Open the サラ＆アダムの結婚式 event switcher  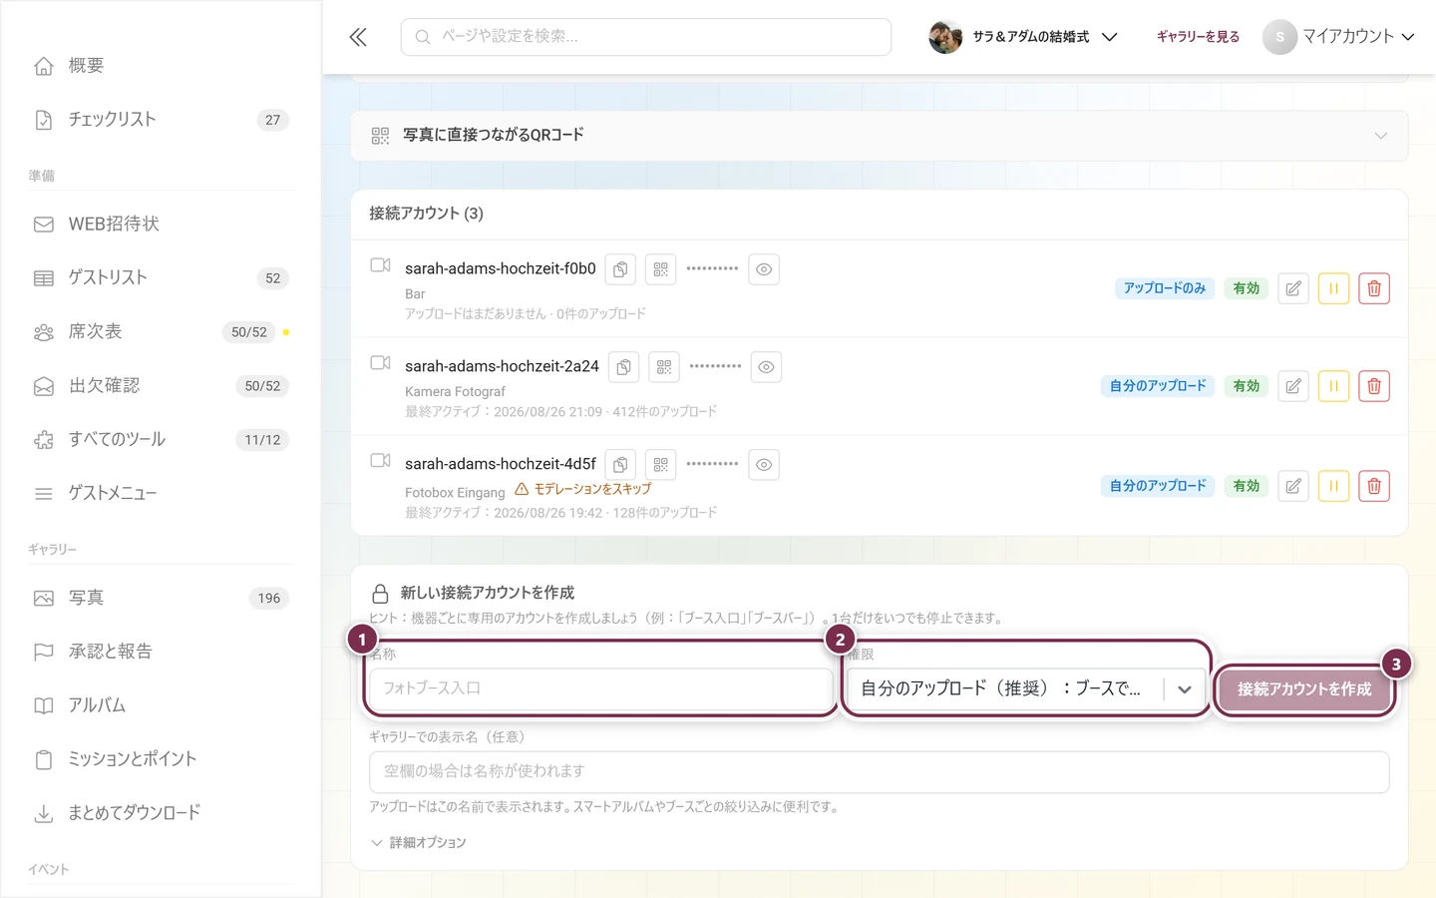[1023, 37]
